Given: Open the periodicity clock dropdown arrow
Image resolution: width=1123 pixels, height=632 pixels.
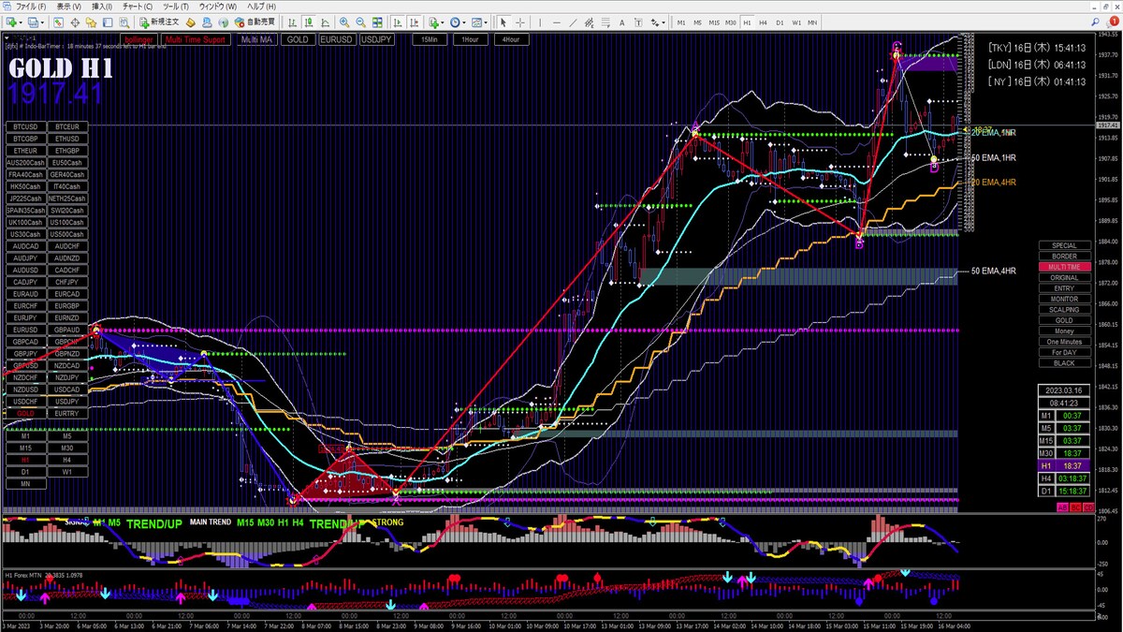Looking at the screenshot, I should [x=464, y=22].
